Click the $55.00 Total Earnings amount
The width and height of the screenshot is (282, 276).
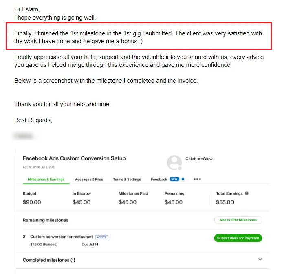[x=225, y=202]
